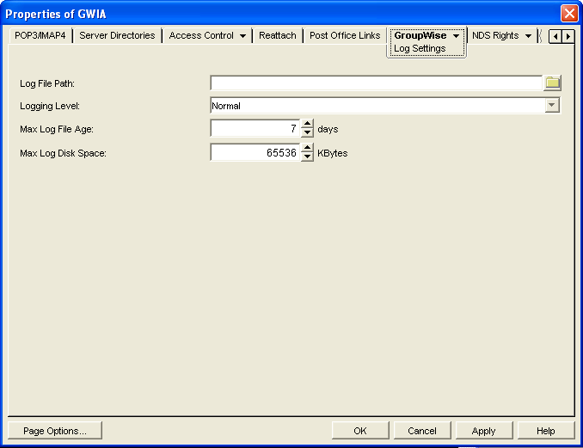Select Log Settings sub-page under GroupWise
This screenshot has height=448, width=583.
click(x=420, y=48)
